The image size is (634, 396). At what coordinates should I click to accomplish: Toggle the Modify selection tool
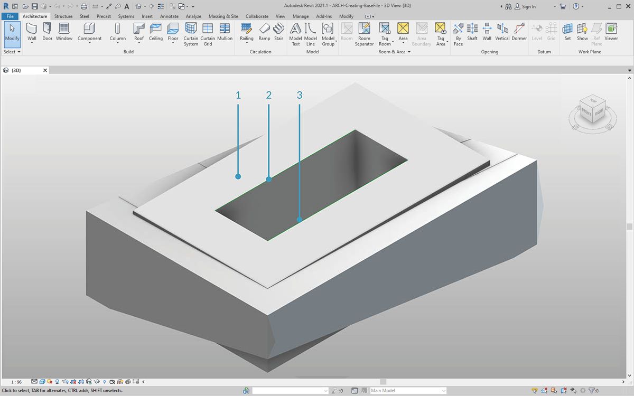coord(12,33)
